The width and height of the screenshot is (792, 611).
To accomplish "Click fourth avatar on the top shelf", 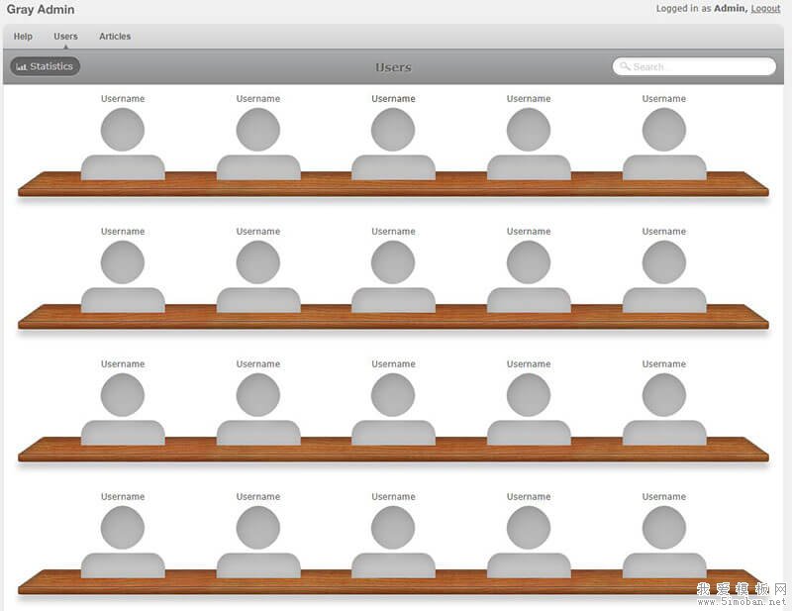I will point(529,143).
